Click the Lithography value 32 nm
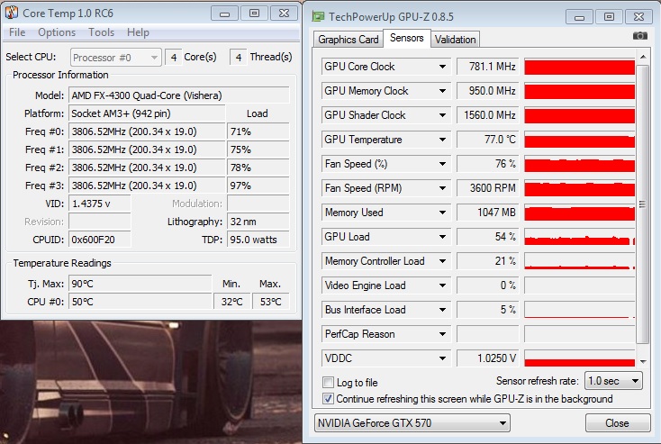The image size is (661, 444). pos(258,222)
